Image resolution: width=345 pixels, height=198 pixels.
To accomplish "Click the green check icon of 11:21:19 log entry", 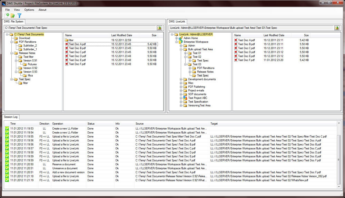I will click(7, 180).
